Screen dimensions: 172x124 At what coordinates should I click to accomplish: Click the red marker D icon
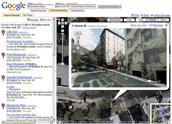[x=3, y=106]
